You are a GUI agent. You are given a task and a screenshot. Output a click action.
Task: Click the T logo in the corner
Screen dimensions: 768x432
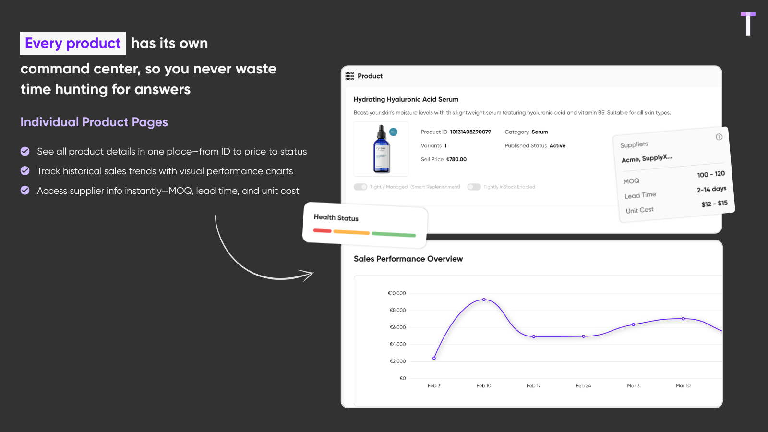[x=748, y=24]
